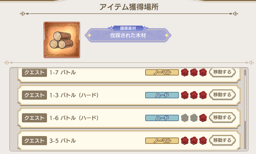Select the ハード badge on quest 1-3
This screenshot has height=154, width=256.
pyautogui.click(x=162, y=95)
